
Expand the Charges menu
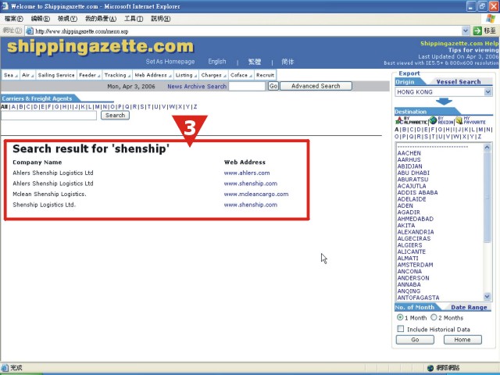[x=213, y=75]
